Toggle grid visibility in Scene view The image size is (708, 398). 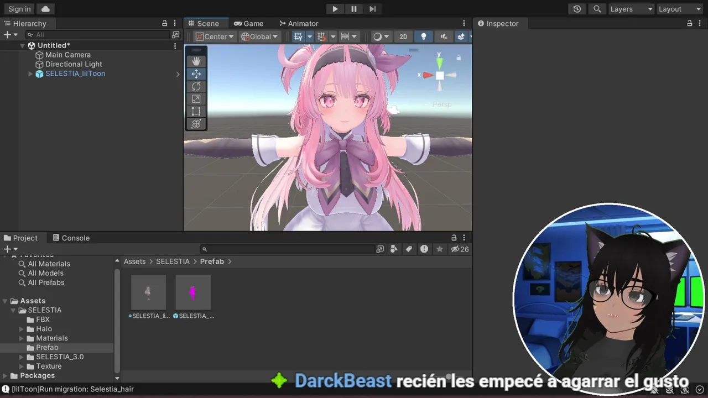298,36
